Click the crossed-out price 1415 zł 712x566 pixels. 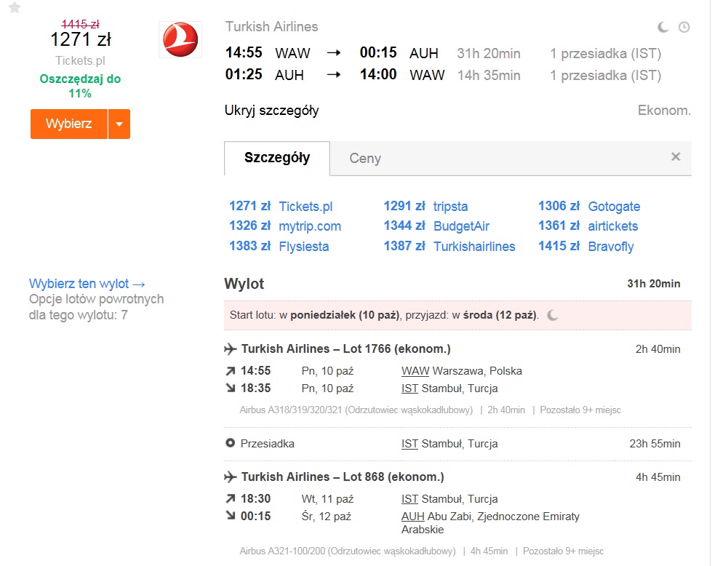point(81,24)
